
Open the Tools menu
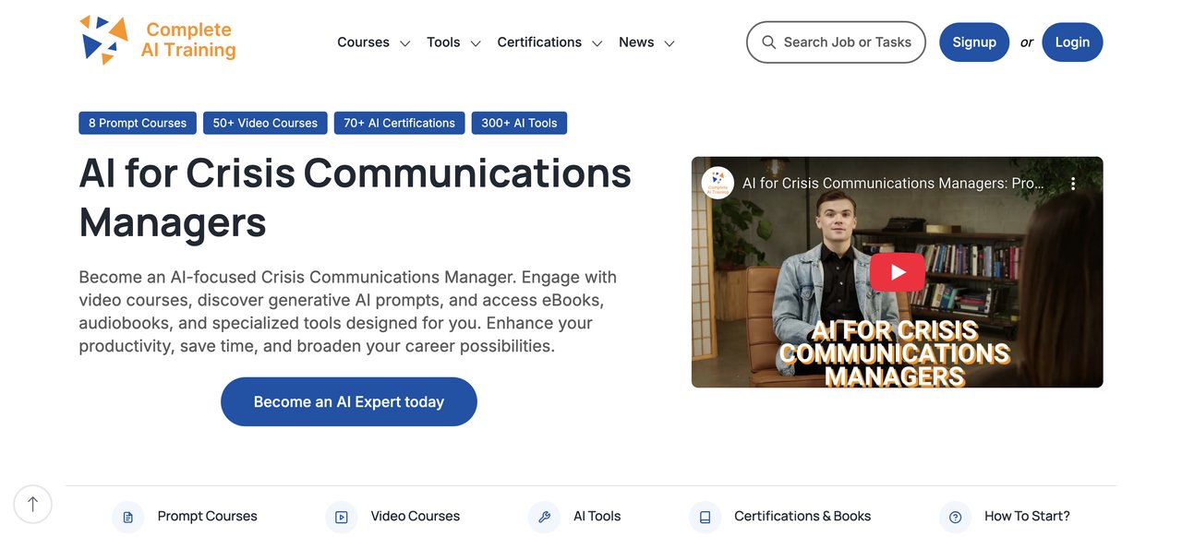443,42
